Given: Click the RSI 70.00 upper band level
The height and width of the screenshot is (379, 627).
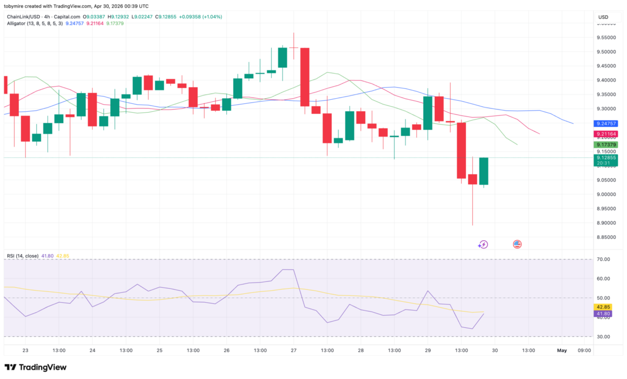Looking at the screenshot, I should click(604, 259).
